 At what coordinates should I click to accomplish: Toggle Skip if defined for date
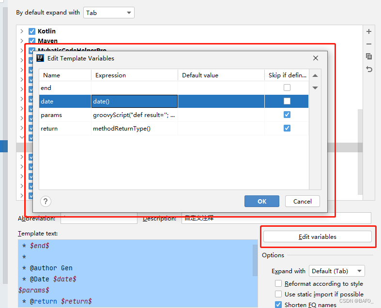coord(287,101)
